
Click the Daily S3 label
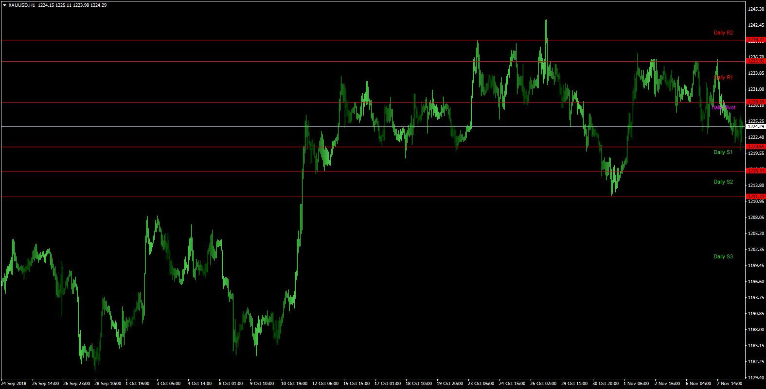click(x=723, y=257)
